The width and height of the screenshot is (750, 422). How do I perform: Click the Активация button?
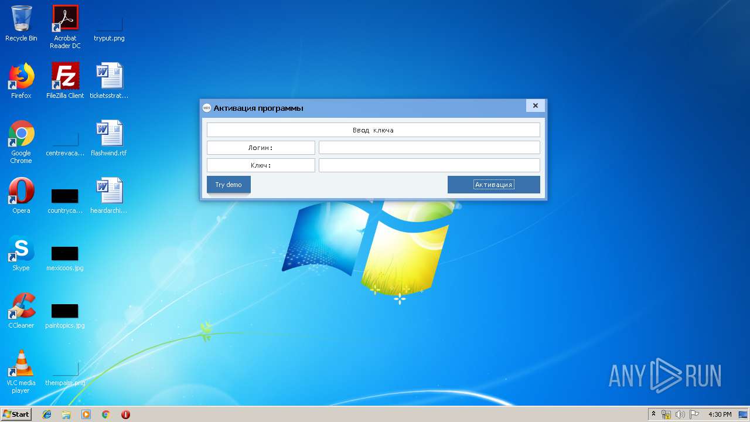click(494, 185)
